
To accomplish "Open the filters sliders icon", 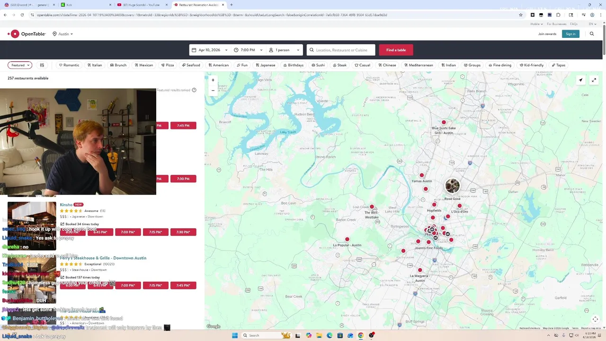I will [x=42, y=65].
